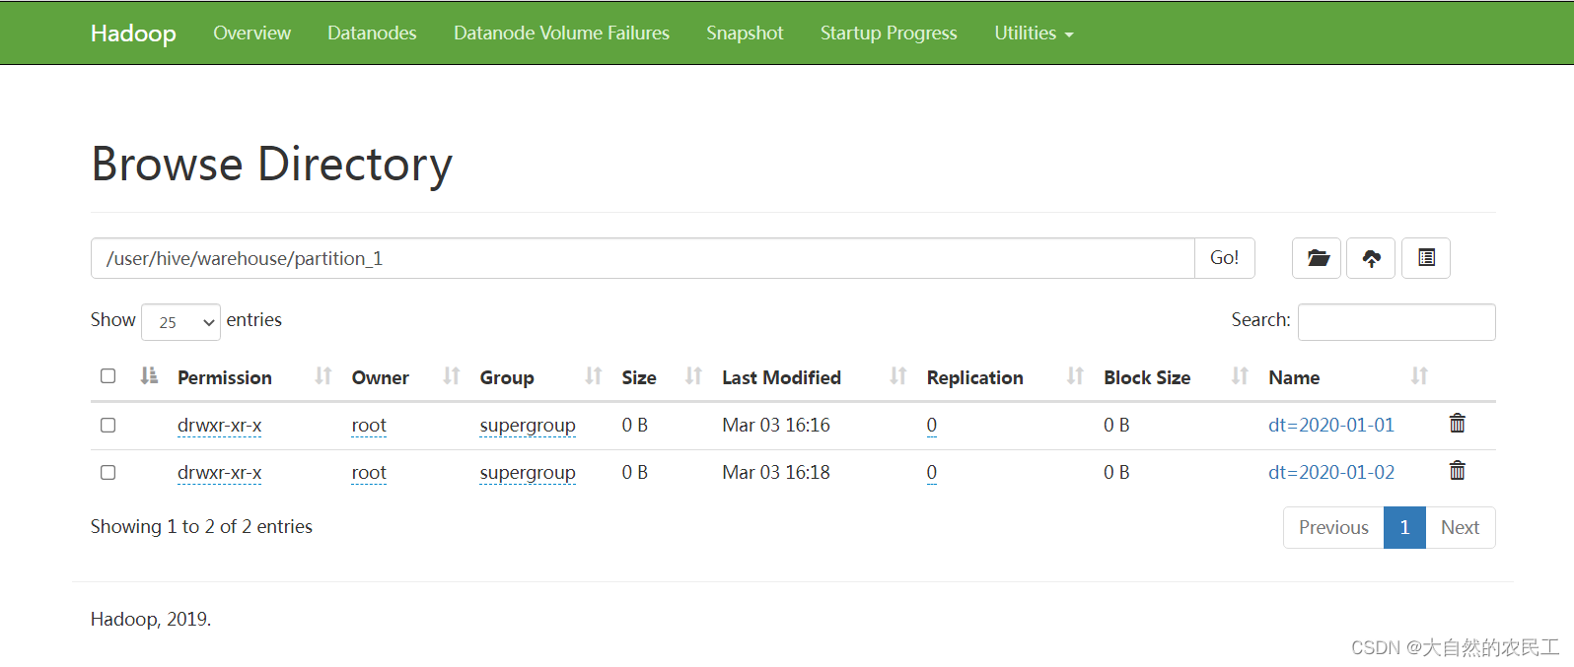1574x667 pixels.
Task: Click 'Showing 1 to 2 of 2 entries' text
Action: click(x=201, y=526)
